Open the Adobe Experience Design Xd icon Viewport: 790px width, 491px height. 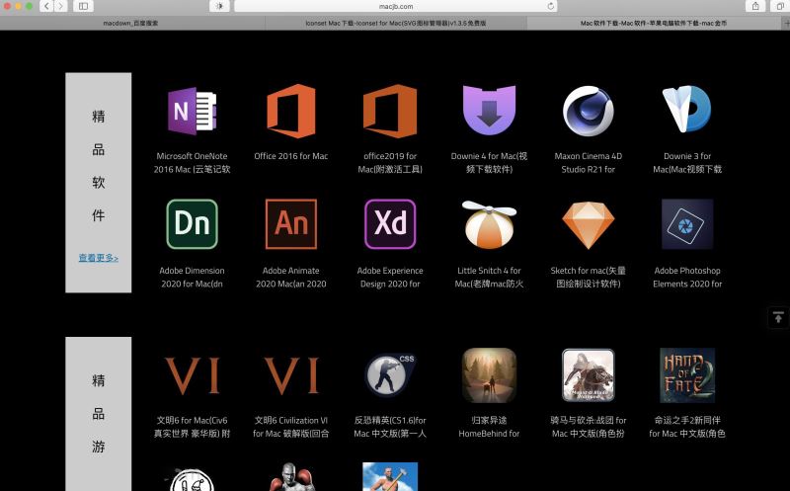click(390, 224)
